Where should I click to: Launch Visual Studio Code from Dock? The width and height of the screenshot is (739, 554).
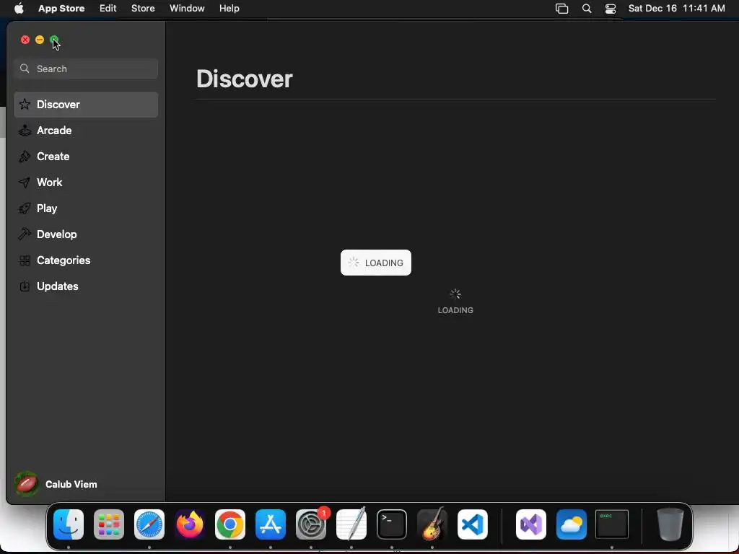click(473, 524)
